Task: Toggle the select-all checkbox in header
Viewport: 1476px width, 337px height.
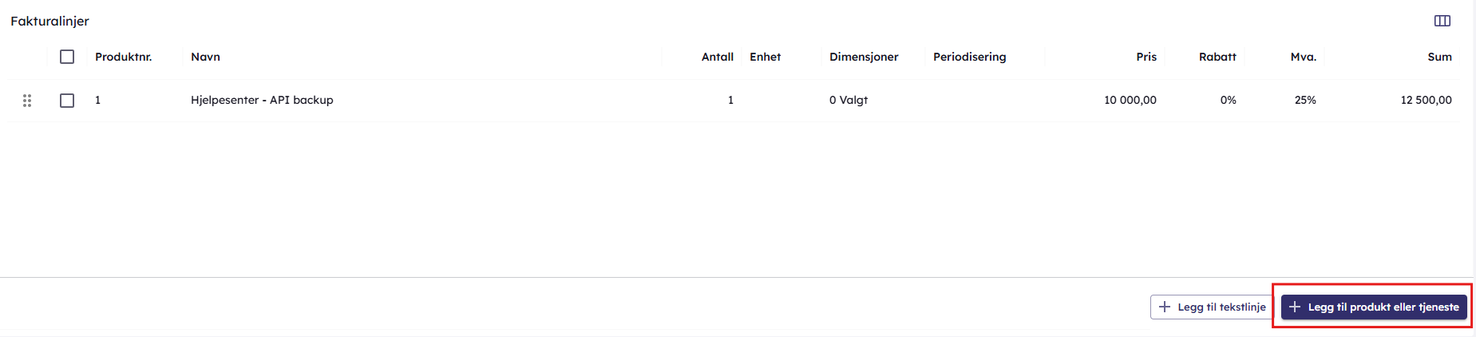Action: tap(67, 57)
